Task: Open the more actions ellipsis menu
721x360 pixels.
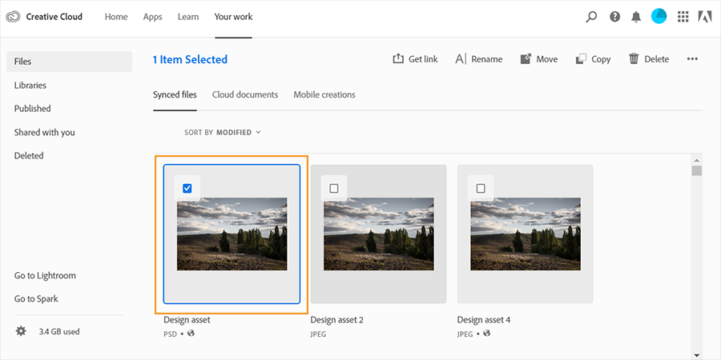Action: point(692,58)
